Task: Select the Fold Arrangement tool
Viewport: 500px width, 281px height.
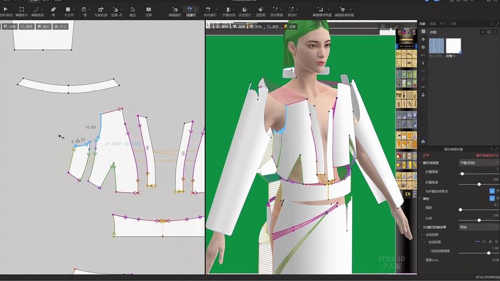Action: [228, 11]
